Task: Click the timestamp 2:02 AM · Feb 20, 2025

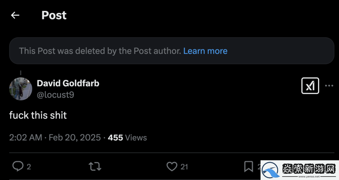Action: [x=55, y=137]
